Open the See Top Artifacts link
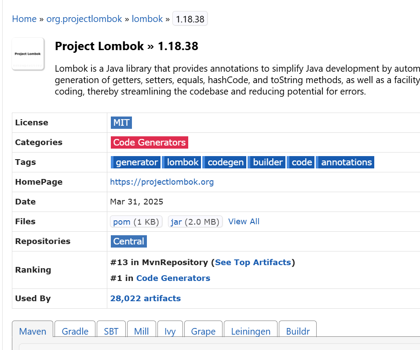420x350 pixels. coord(253,262)
